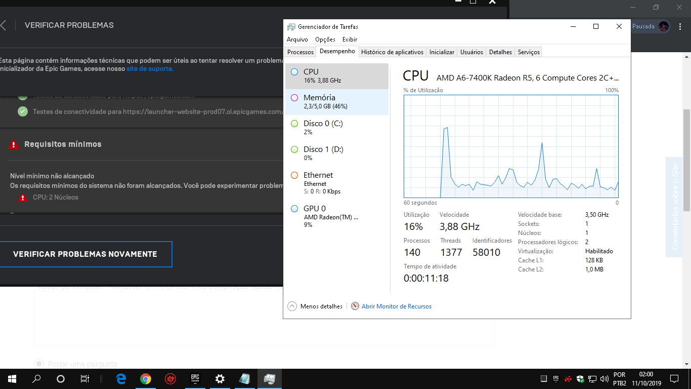Screen dimensions: 691x389
Task: Collapse Task Manager via Menos detalhes arrow
Action: (292, 306)
